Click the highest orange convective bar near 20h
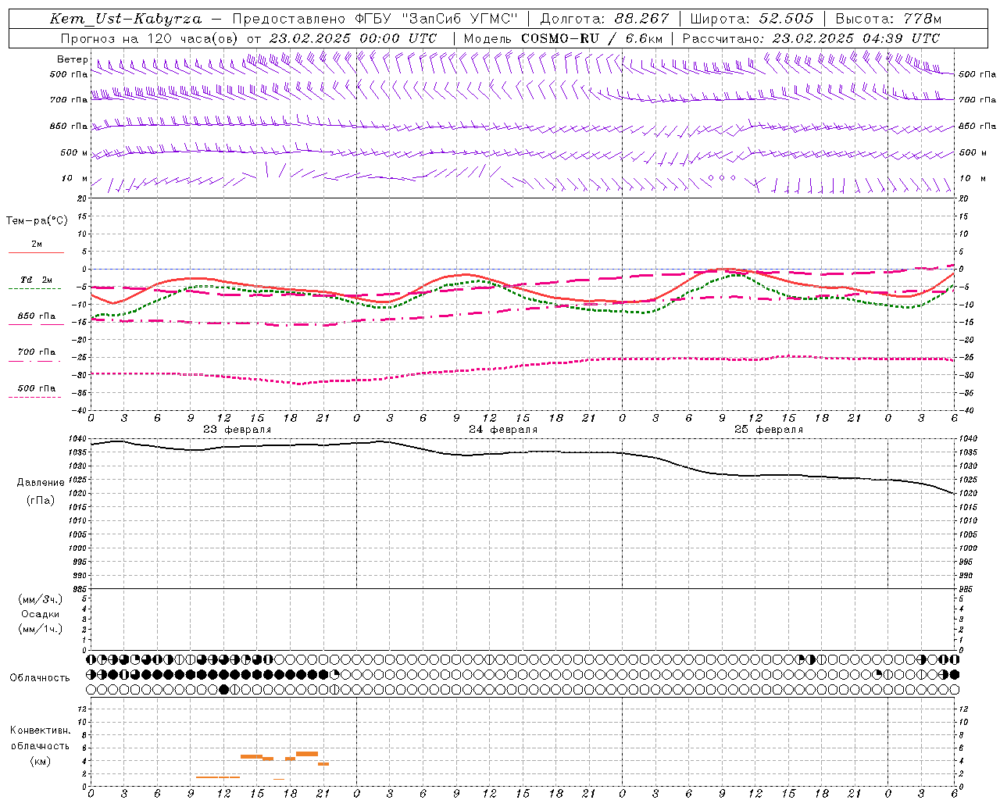This screenshot has width=1000, height=800. pyautogui.click(x=307, y=754)
